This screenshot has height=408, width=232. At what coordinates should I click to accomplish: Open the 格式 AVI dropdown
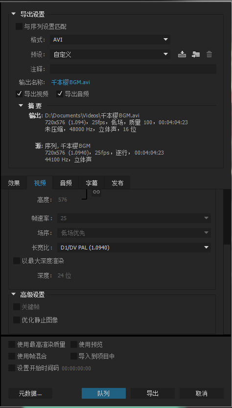pyautogui.click(x=110, y=40)
